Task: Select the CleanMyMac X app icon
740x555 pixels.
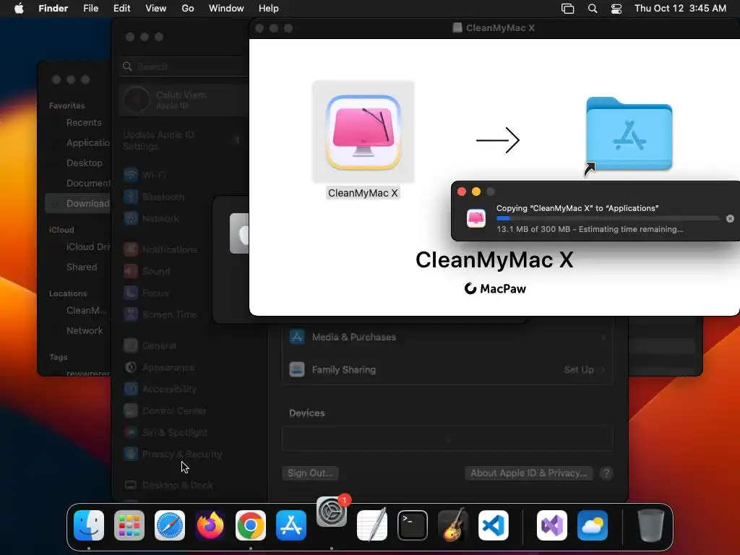Action: 363,132
